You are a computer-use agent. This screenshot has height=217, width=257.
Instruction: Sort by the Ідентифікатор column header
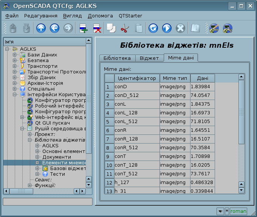point(137,78)
